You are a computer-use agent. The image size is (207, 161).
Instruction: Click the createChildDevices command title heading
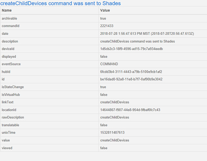(61, 3)
